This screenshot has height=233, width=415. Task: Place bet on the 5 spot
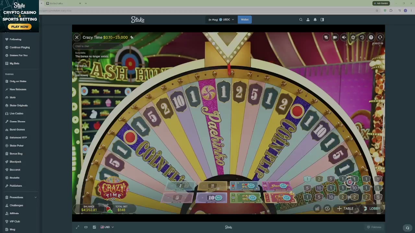click(177, 198)
